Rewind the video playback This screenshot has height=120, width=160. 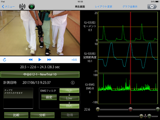[30, 60]
